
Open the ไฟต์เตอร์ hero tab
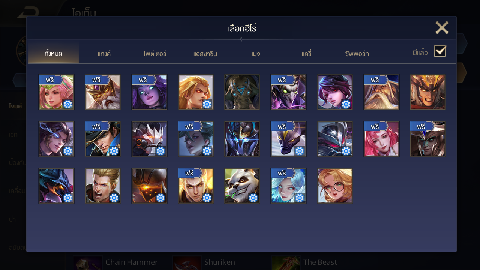coord(154,54)
